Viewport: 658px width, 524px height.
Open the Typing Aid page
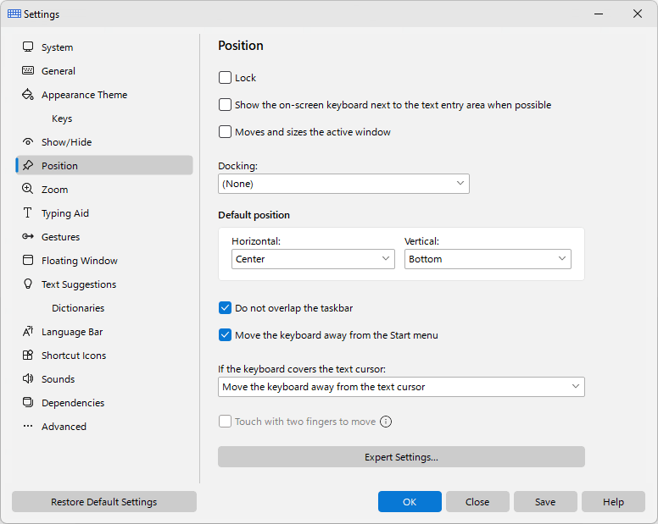click(104, 213)
